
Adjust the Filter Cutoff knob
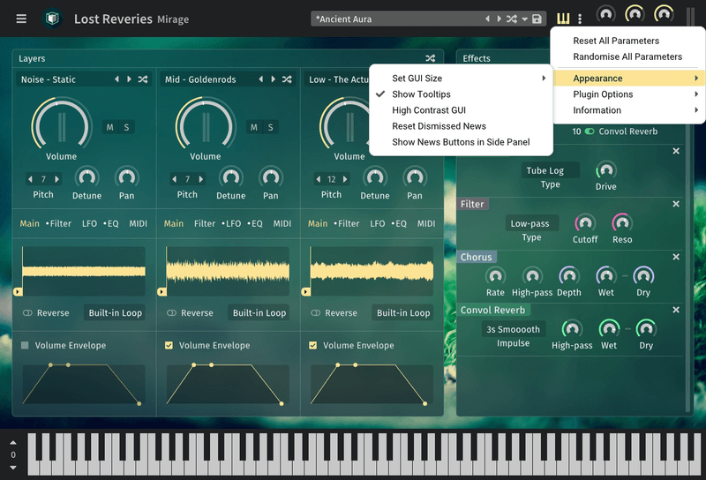point(585,224)
